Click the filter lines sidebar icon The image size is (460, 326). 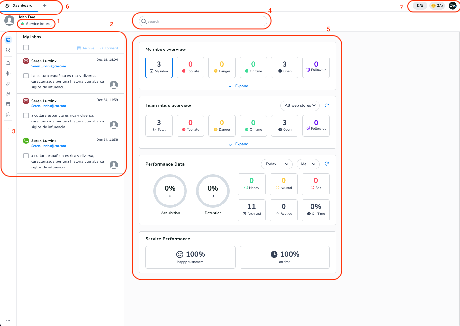8,127
